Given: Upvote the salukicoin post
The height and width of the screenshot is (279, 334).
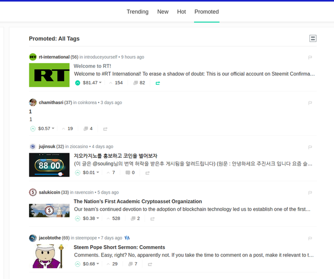Looking at the screenshot, I should [78, 219].
